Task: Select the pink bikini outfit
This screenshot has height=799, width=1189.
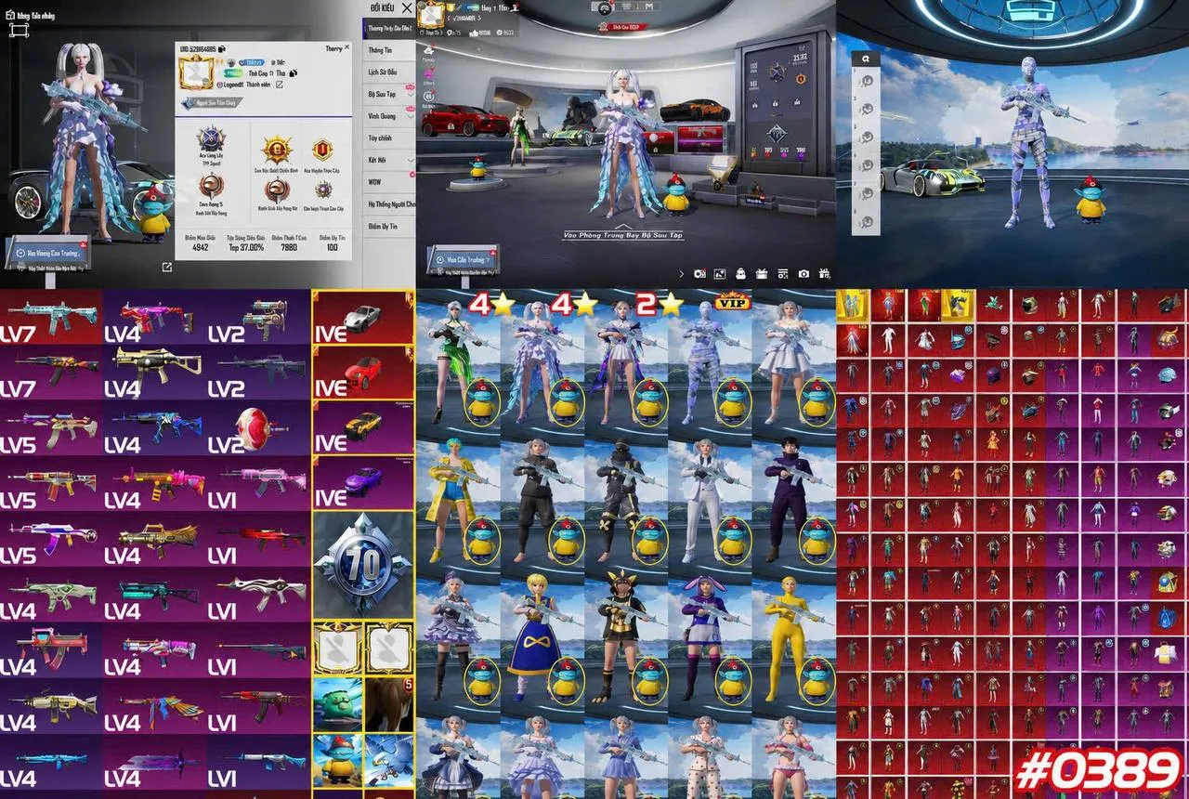Action: click(794, 756)
